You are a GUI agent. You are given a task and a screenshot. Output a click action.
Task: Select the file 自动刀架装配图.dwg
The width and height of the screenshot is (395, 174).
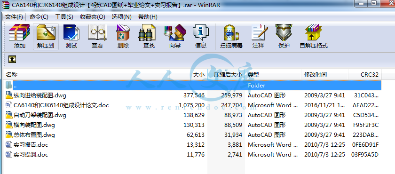[40, 115]
